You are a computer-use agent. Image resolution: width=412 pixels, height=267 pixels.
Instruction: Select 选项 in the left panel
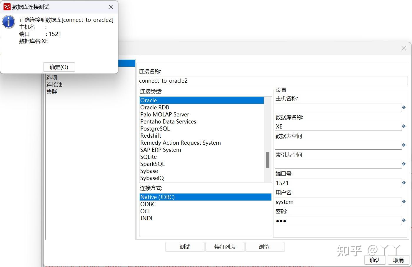coord(52,77)
